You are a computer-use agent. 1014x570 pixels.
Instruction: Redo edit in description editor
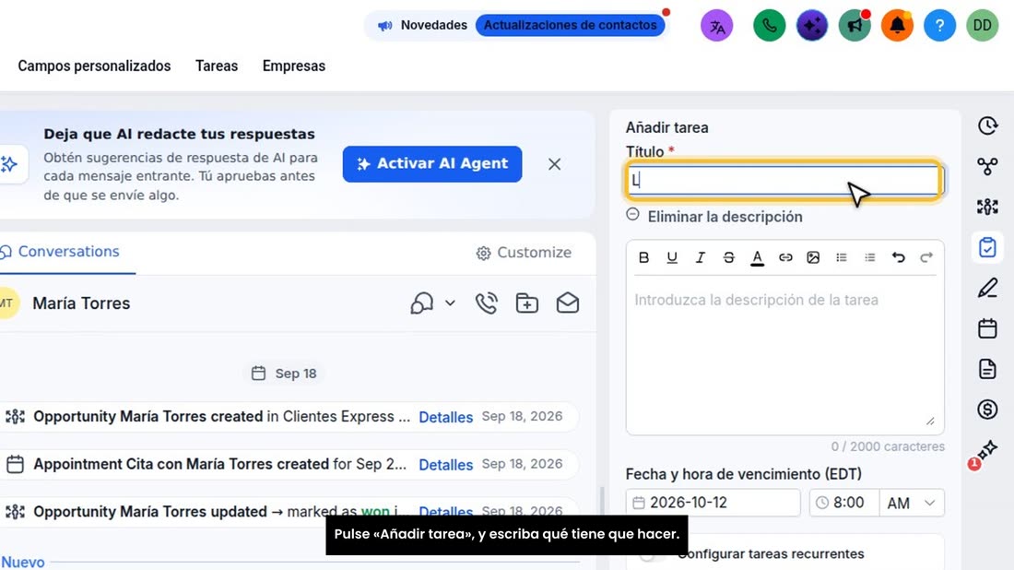point(926,257)
